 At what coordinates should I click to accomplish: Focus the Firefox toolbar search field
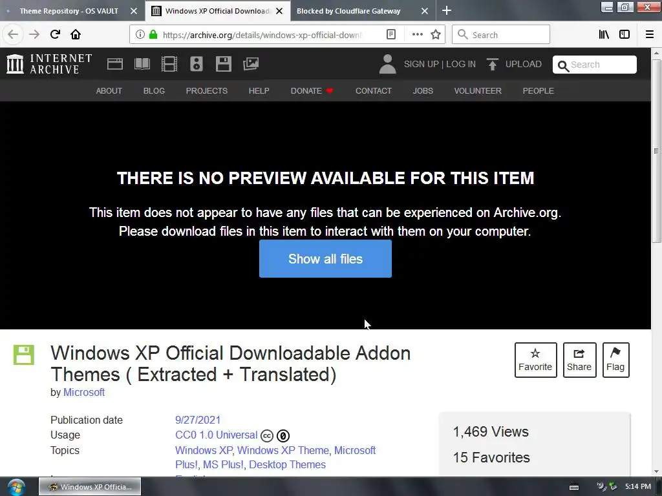501,35
